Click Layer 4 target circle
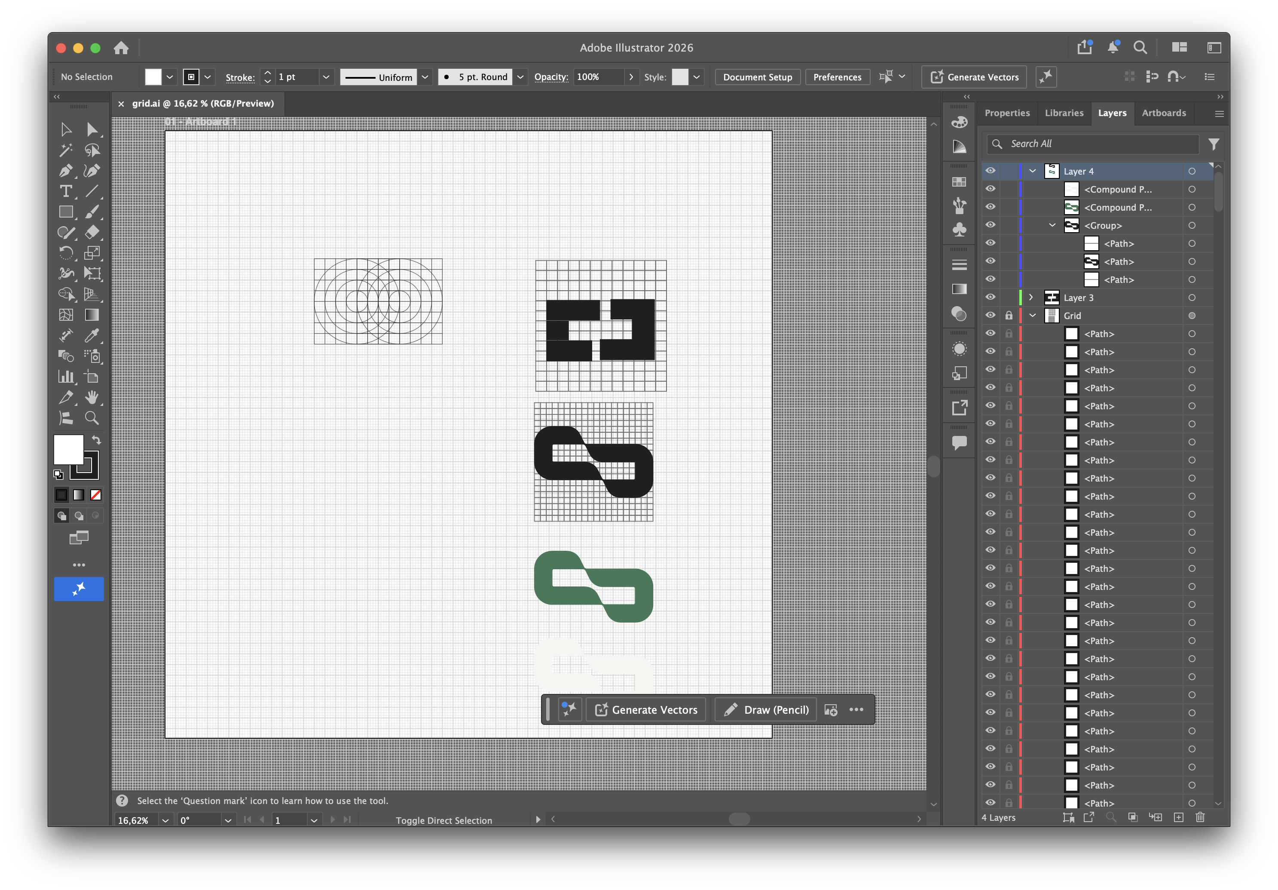 click(x=1192, y=171)
